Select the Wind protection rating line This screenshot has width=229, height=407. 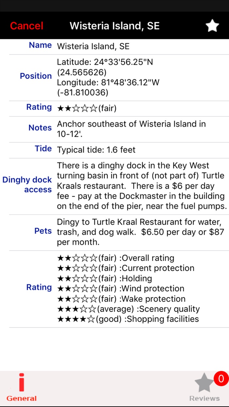pos(121,289)
